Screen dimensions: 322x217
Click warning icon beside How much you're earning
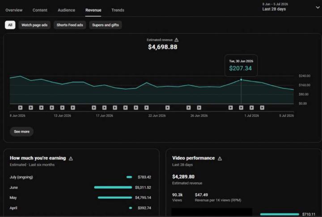71,159
